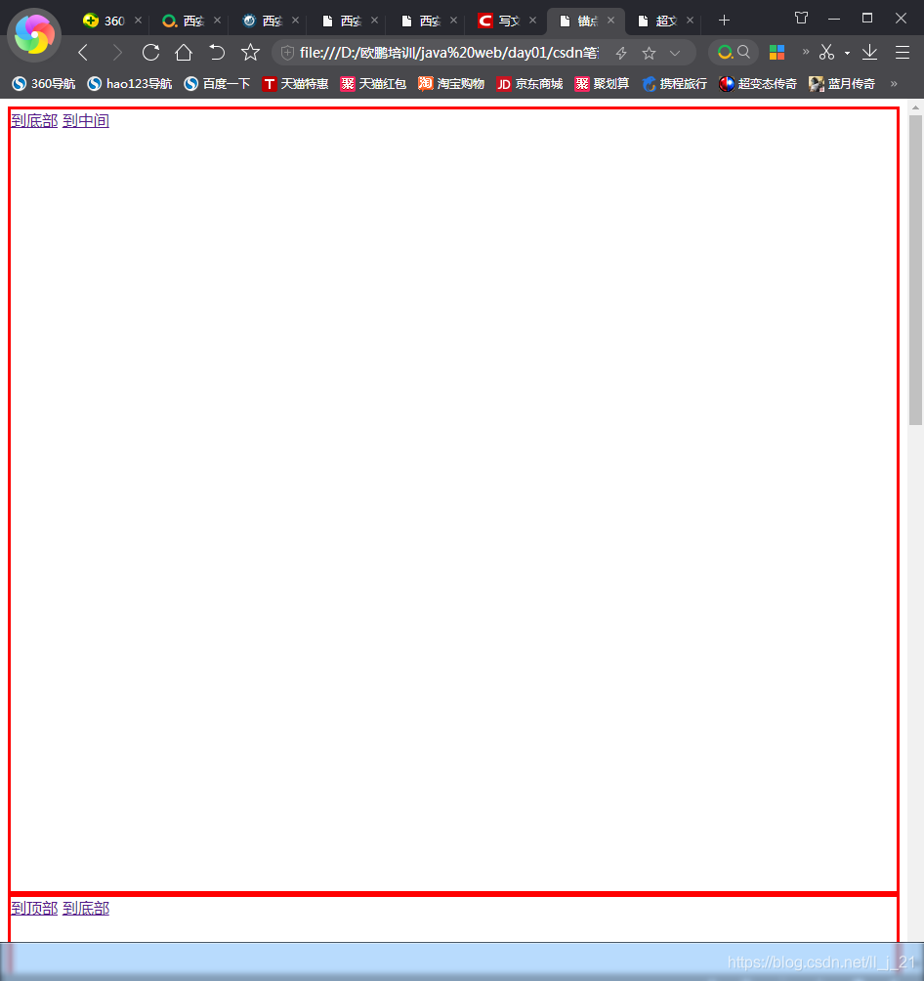Close the CSDN 写文 tab
Image resolution: width=924 pixels, height=981 pixels.
click(x=532, y=21)
